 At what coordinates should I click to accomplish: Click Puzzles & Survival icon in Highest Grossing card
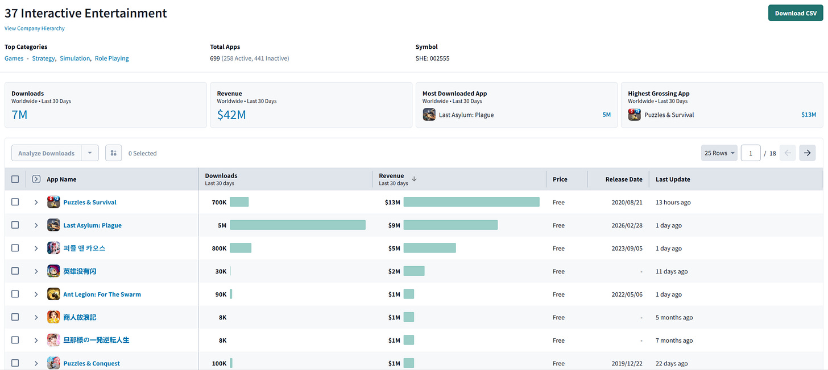(x=635, y=115)
